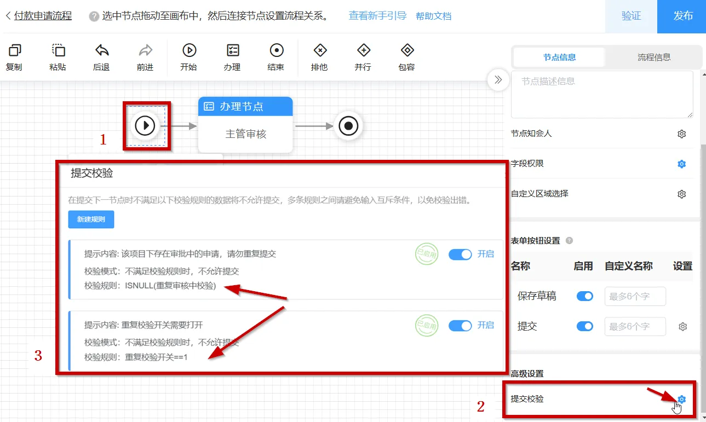This screenshot has height=422, width=706.
Task: Toggle the 提交 button enable switch
Action: click(584, 326)
